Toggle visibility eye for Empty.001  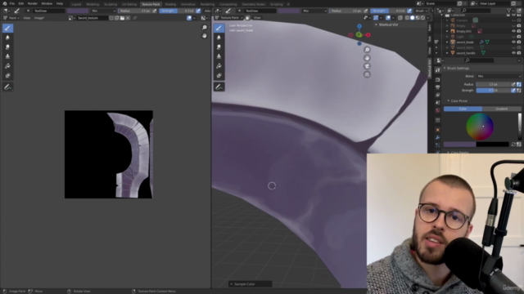click(x=513, y=31)
